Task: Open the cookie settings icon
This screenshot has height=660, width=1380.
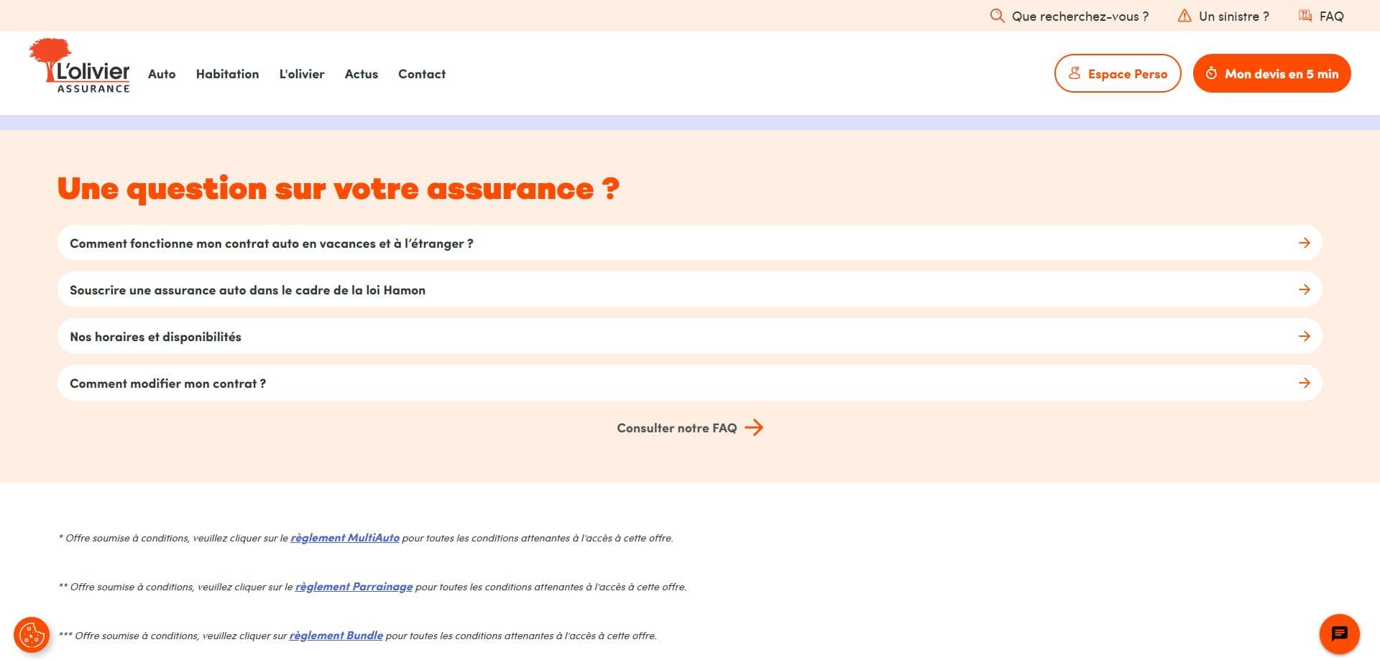Action: point(32,635)
